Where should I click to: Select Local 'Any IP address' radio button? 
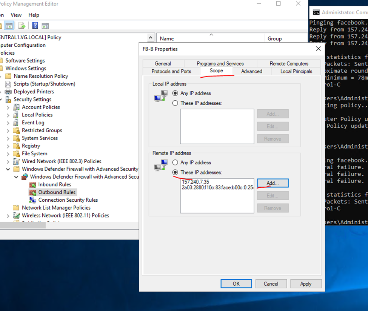tap(175, 93)
